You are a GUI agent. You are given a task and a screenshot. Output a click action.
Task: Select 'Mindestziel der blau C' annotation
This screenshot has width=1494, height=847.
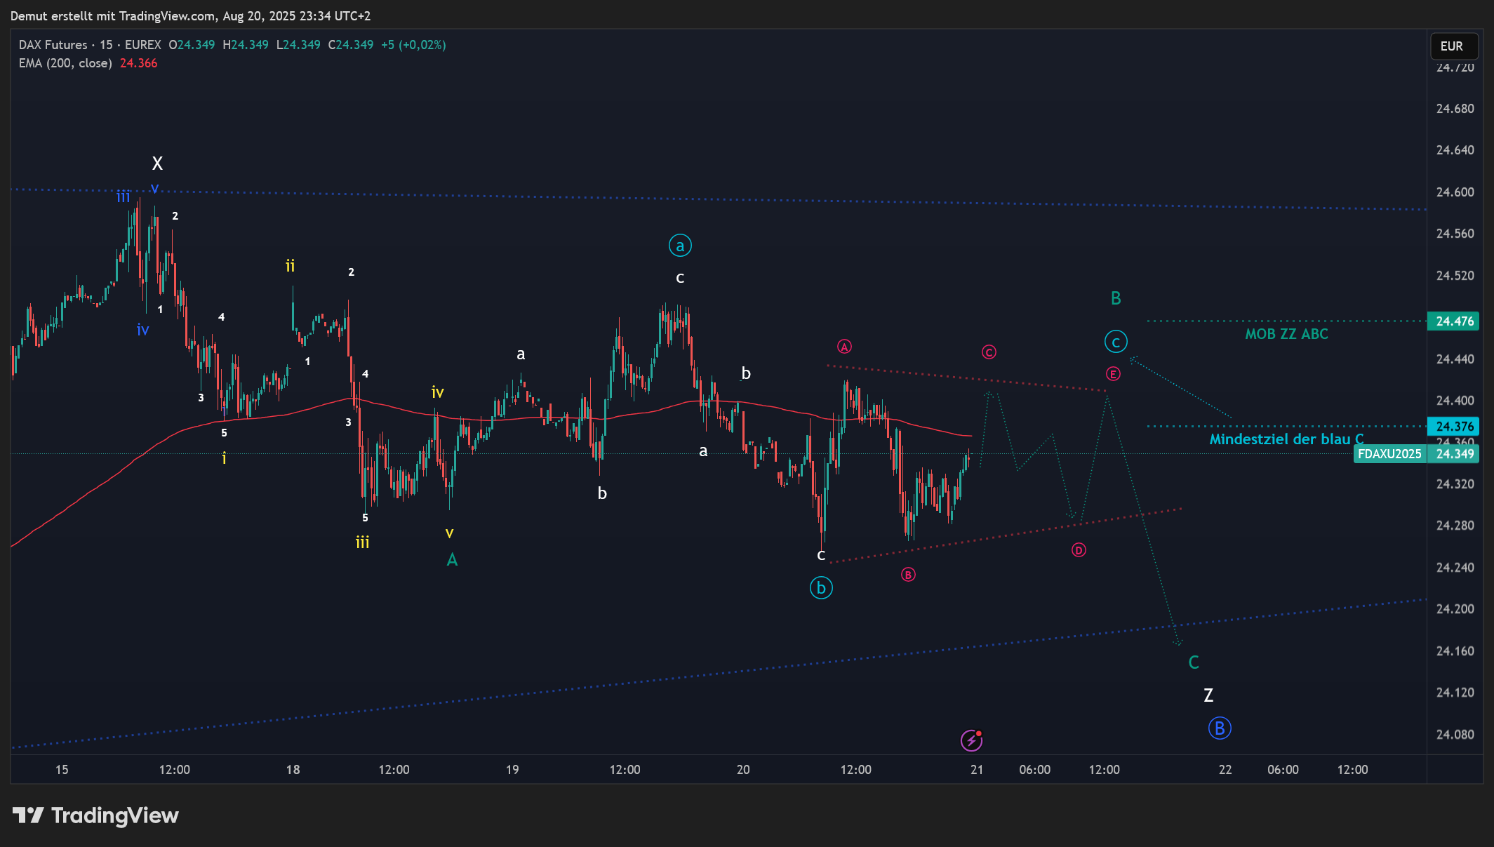tap(1286, 439)
